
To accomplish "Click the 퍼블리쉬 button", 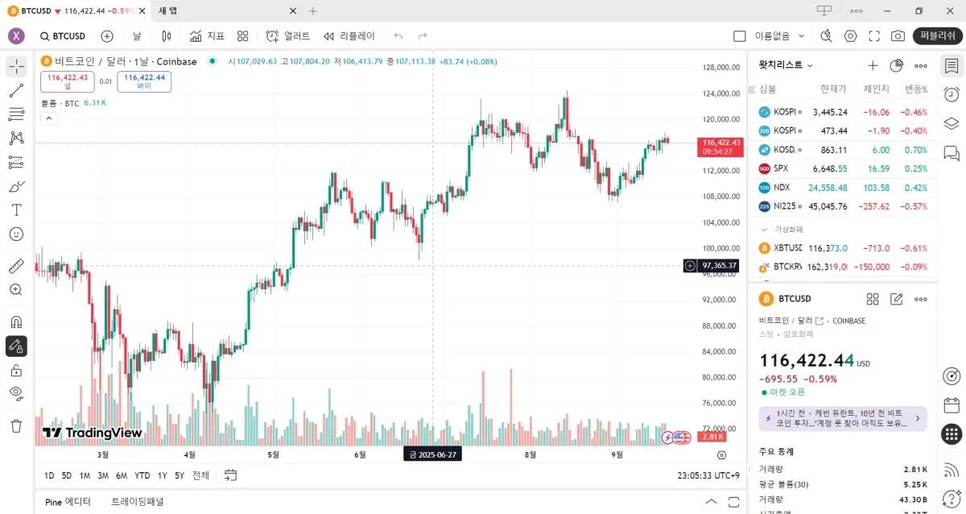I will coord(937,36).
